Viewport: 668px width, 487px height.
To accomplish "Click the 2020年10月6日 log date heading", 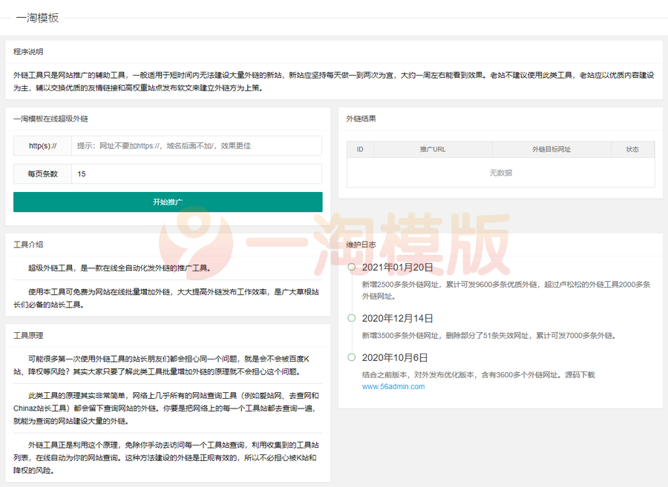I will click(x=395, y=358).
